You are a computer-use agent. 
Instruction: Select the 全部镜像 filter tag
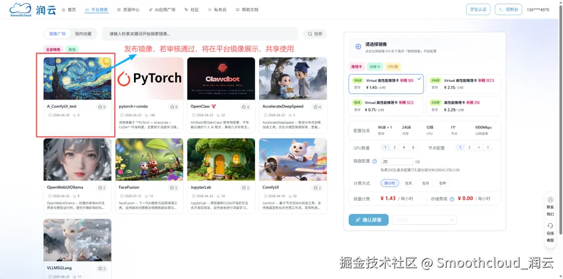(54, 49)
